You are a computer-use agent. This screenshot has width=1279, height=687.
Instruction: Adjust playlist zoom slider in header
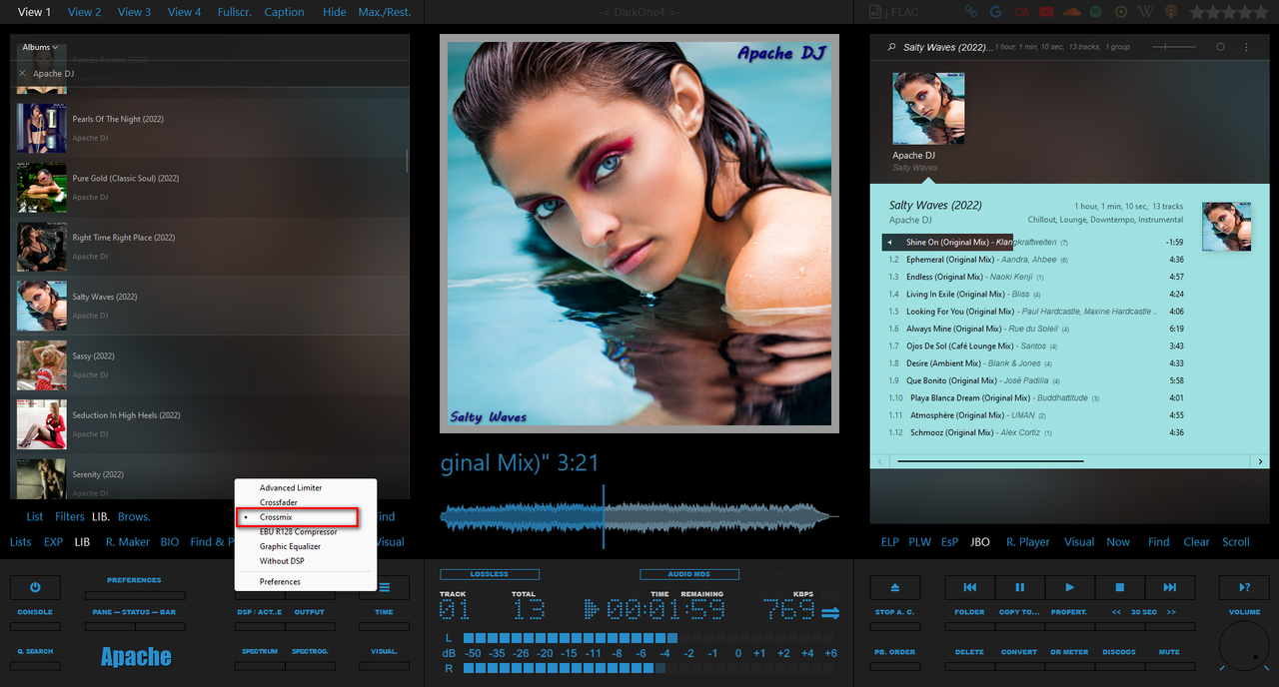coord(1173,47)
